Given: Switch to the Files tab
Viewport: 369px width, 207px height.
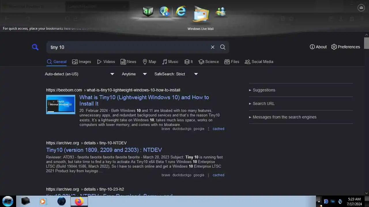Looking at the screenshot, I should (232, 62).
